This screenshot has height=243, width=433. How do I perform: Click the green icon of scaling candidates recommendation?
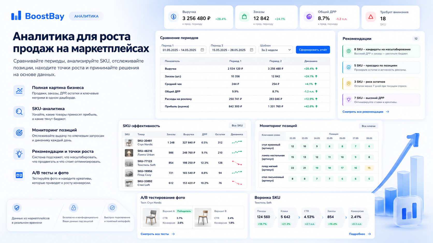[x=349, y=51]
